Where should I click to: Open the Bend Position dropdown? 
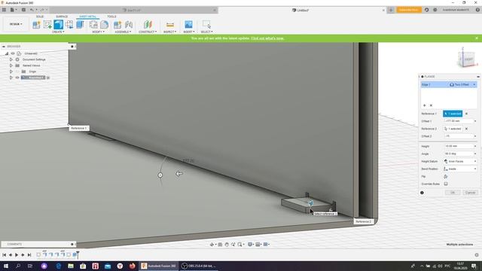tap(460, 169)
